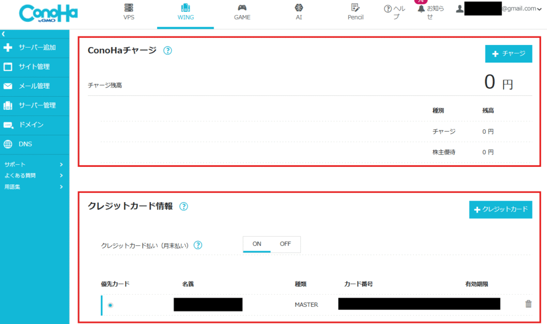Click the サイト管理 window icon
The width and height of the screenshot is (547, 324).
pos(7,67)
